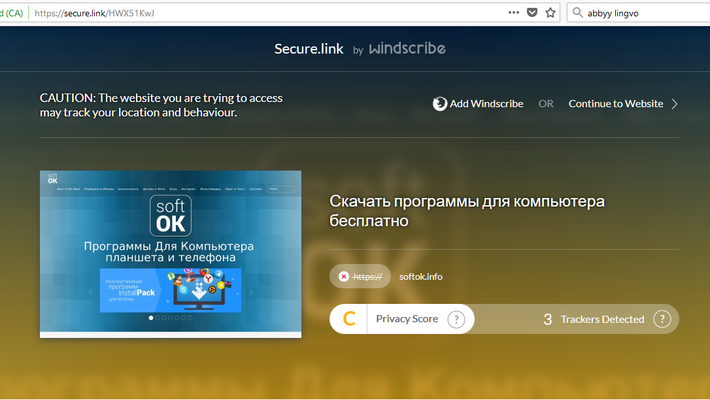Click the OR separator text

pos(546,104)
